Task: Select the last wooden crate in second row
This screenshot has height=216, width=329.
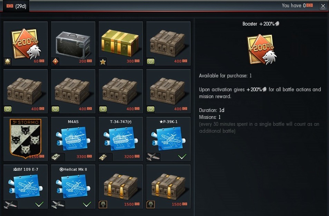Action: point(168,91)
